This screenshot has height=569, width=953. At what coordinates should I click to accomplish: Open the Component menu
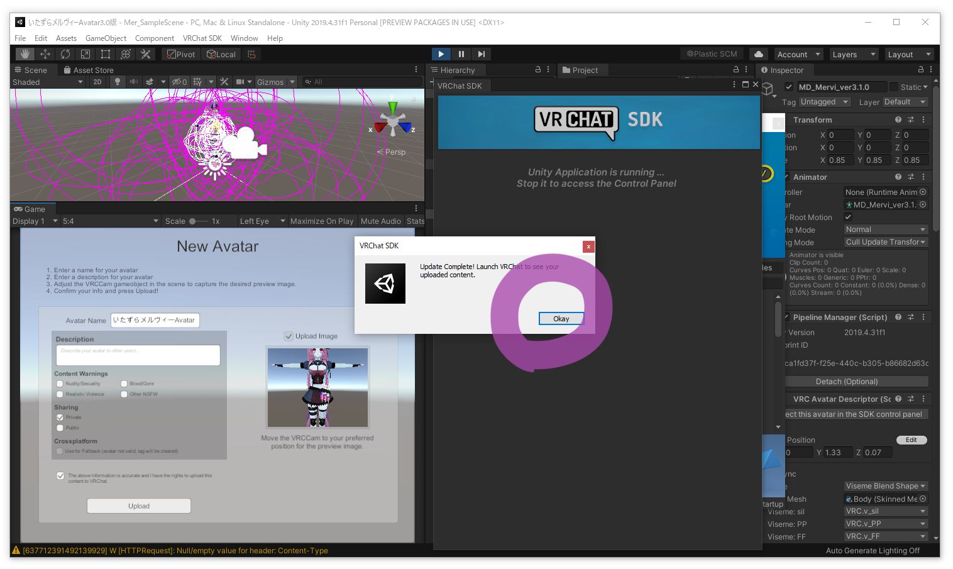154,38
